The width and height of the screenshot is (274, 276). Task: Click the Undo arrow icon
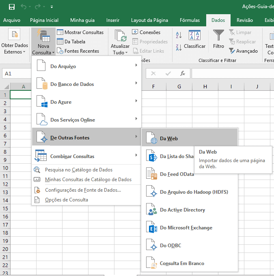[24, 7]
